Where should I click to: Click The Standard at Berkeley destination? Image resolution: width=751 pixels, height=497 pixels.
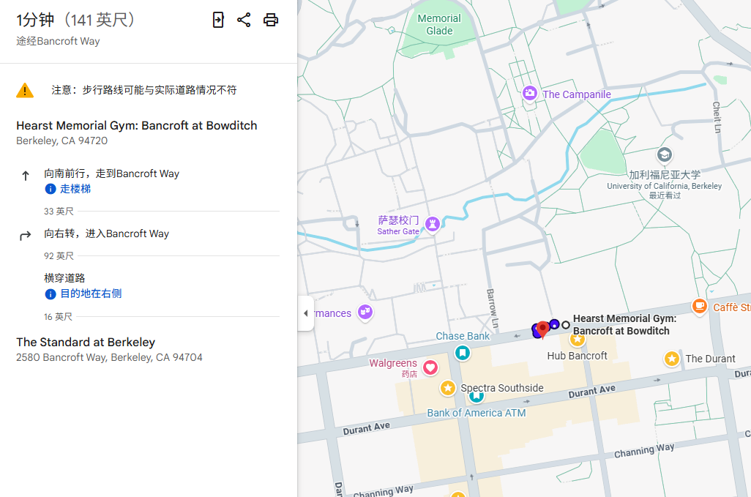pos(86,343)
